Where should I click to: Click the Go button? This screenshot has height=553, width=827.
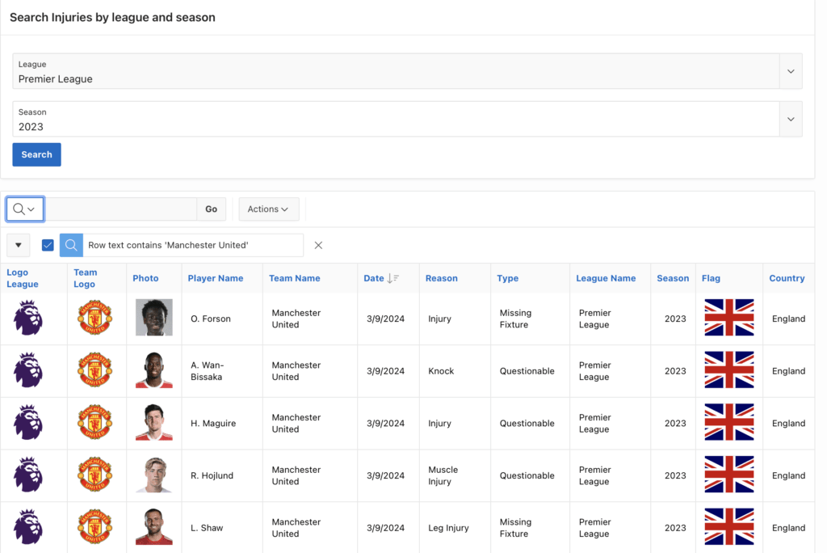pos(211,209)
